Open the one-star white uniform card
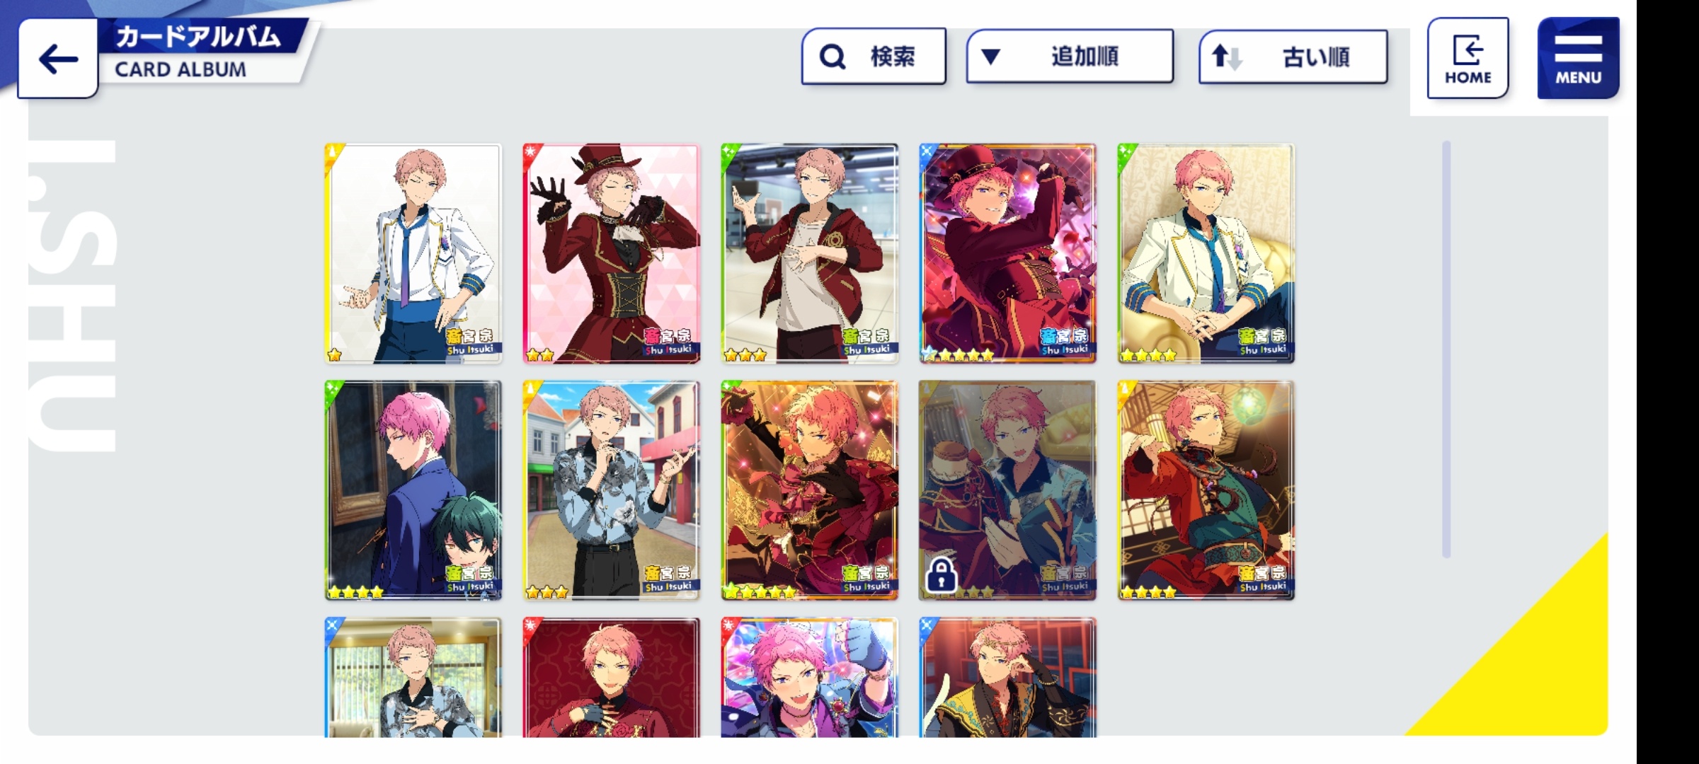 (x=413, y=253)
